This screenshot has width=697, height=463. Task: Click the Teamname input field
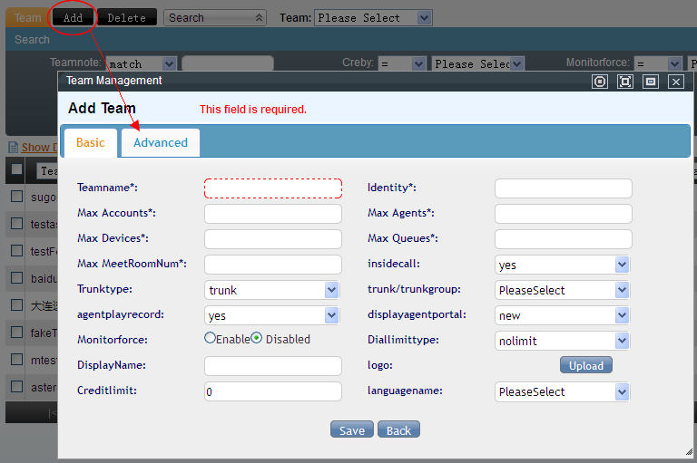click(273, 188)
